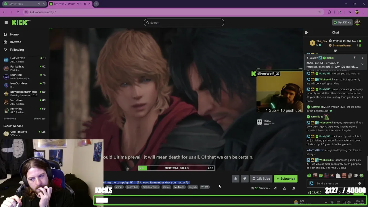Open the SIR_SAVAGE kick.com link

click(x=325, y=67)
